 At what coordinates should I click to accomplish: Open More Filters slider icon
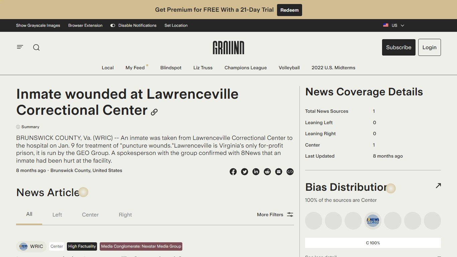290,215
